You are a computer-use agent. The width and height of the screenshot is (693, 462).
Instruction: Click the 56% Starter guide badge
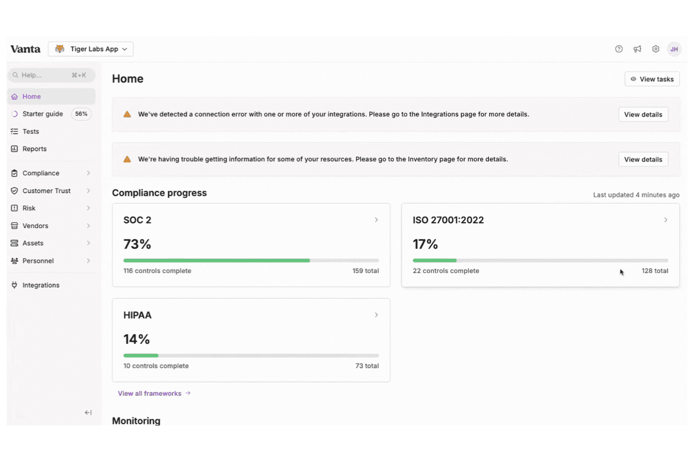point(81,114)
